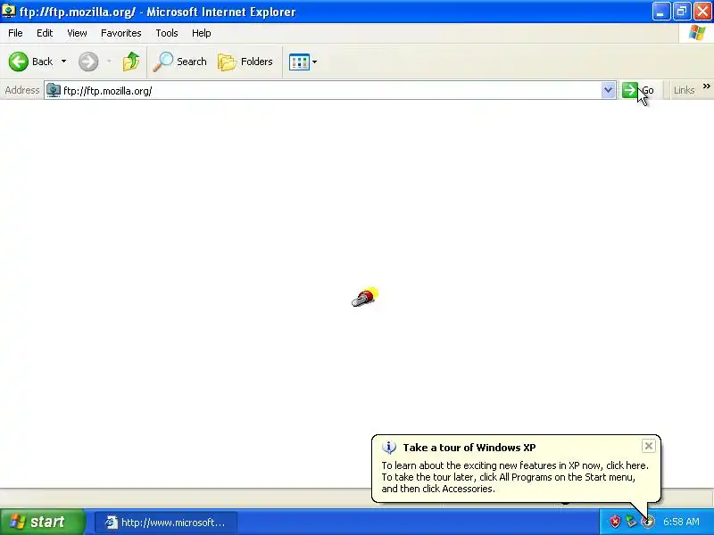The width and height of the screenshot is (714, 535).
Task: Open the Start menu
Action: pyautogui.click(x=43, y=522)
